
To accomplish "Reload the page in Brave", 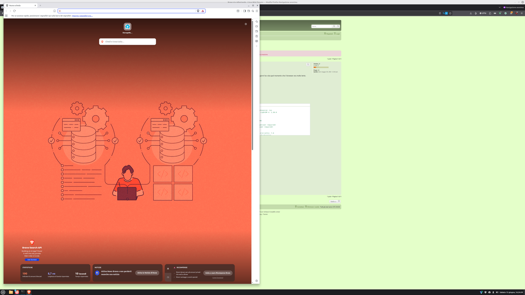I will pyautogui.click(x=14, y=11).
